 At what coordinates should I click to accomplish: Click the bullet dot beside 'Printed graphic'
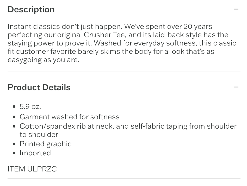coord(14,144)
